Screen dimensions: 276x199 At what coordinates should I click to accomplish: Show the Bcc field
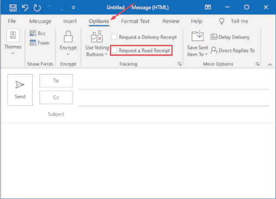(38, 33)
